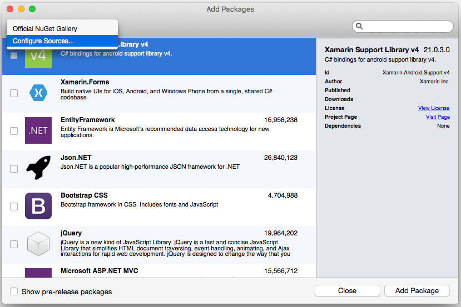This screenshot has width=461, height=307.
Task: Click the Xamarin Support Library v4 icon
Action: point(38,58)
